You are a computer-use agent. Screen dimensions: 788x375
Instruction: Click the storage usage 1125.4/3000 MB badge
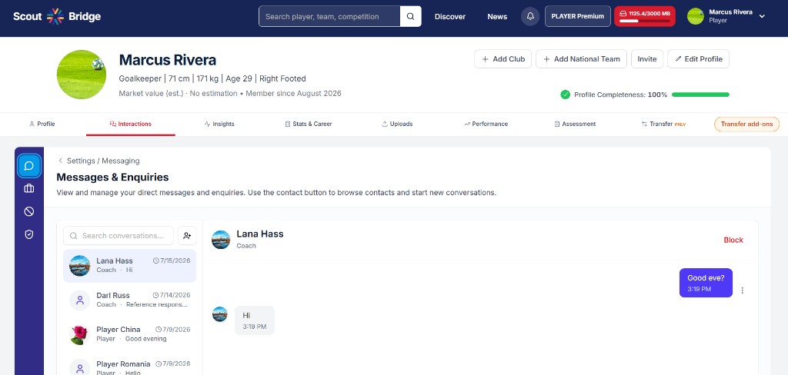point(644,17)
